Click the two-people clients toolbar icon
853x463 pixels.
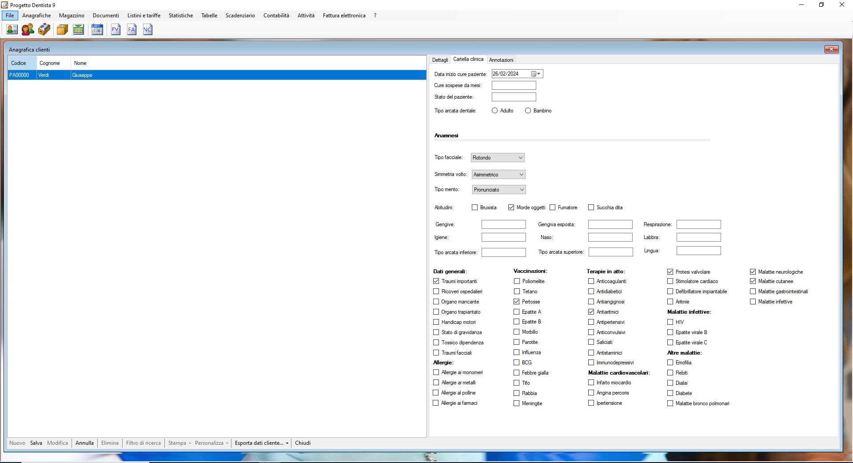28,30
